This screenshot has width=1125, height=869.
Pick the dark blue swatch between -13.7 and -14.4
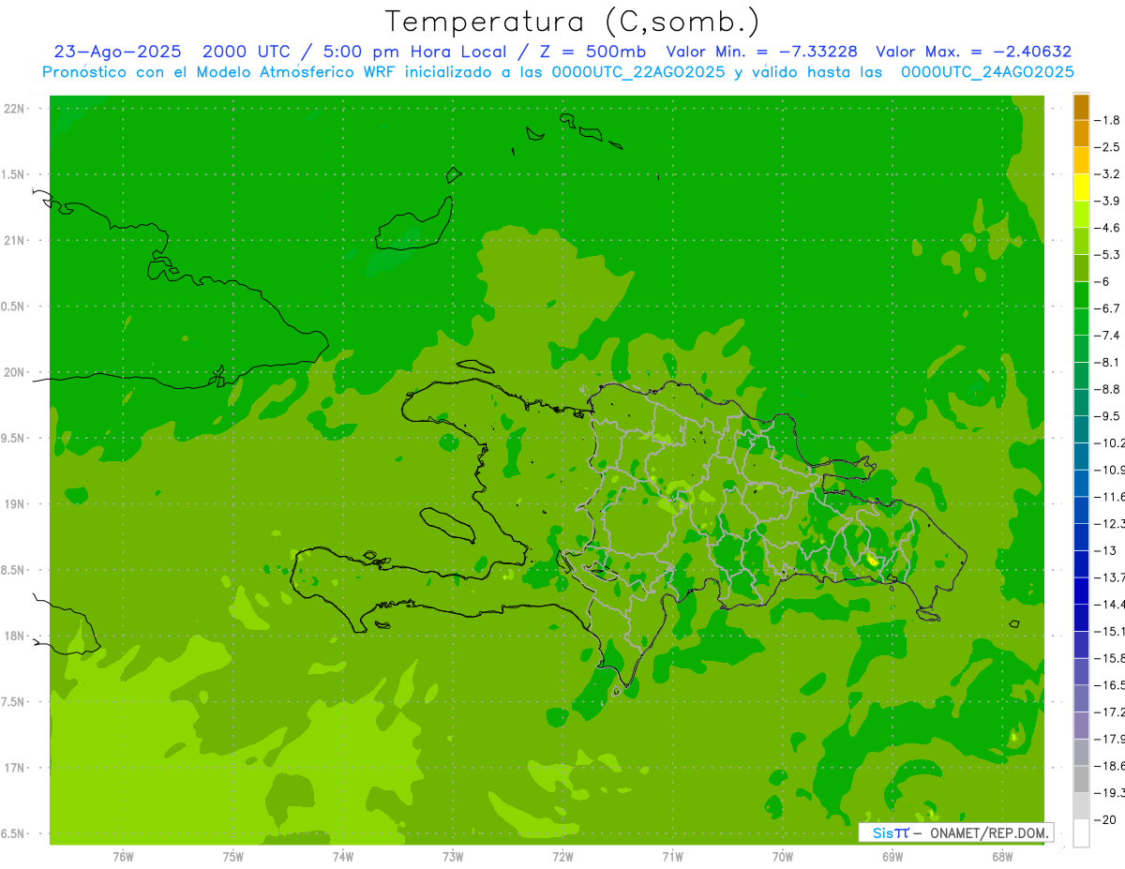[x=1081, y=591]
